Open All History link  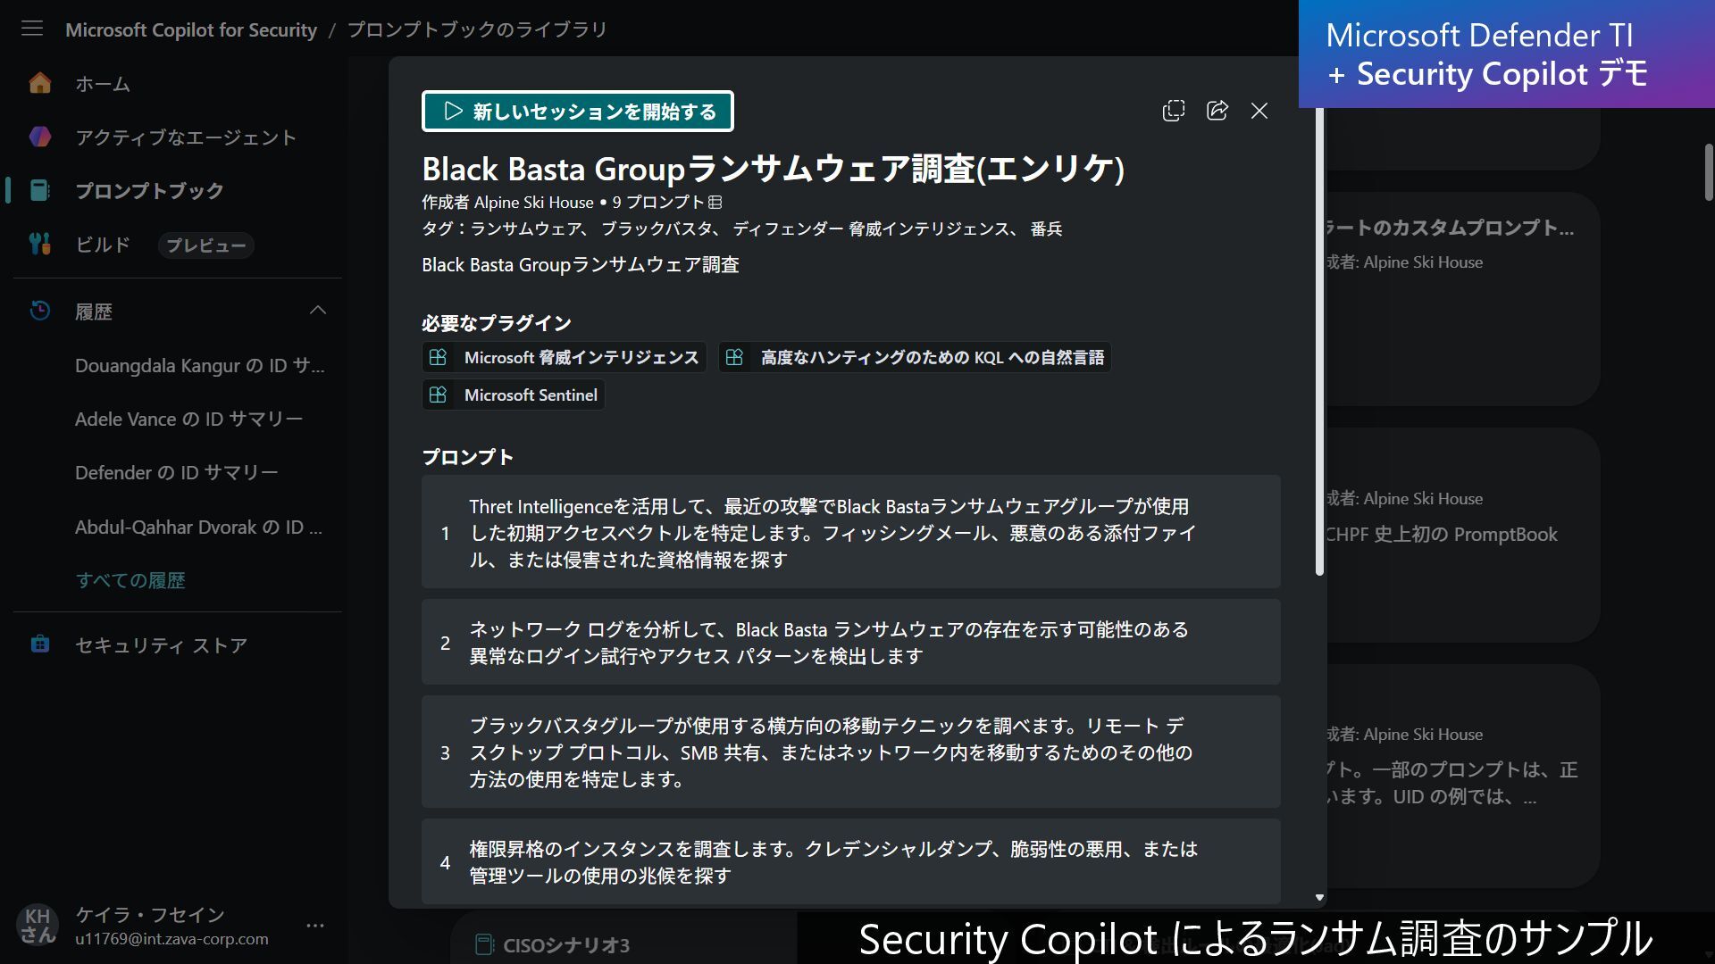coord(130,580)
